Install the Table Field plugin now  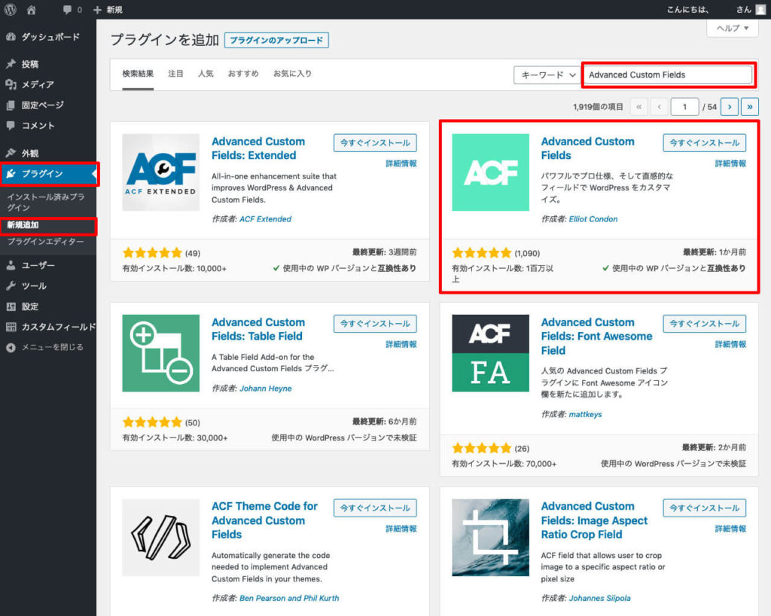(x=375, y=324)
